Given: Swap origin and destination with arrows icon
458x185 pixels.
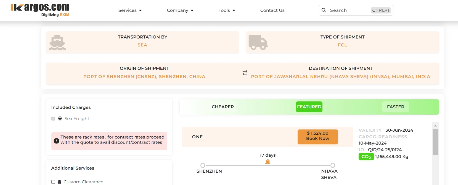Looking at the screenshot, I should click(245, 73).
